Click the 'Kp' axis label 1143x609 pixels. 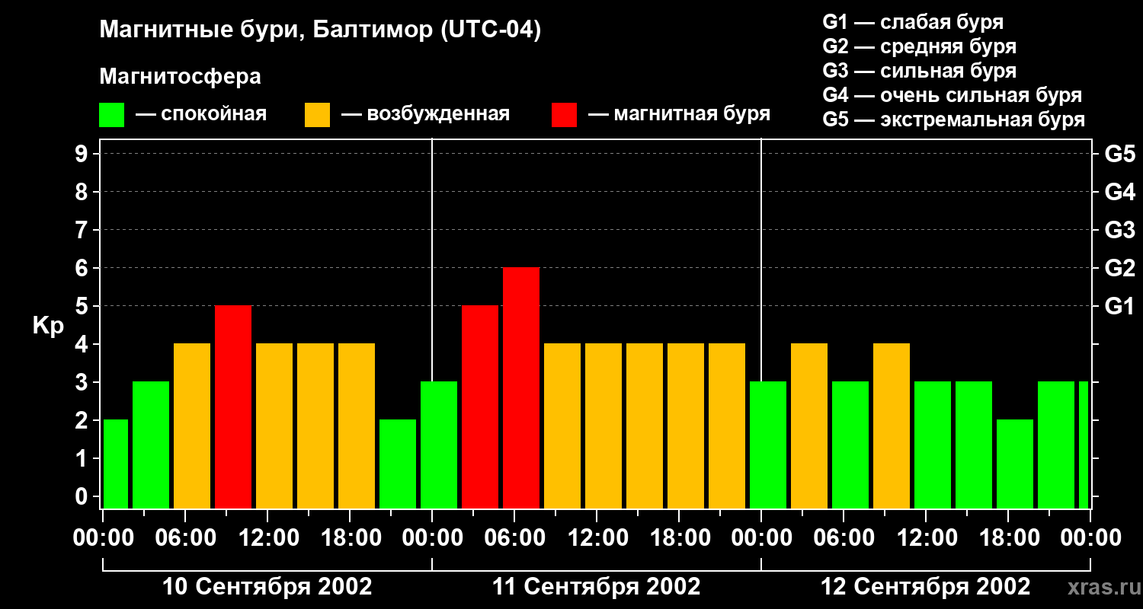click(48, 326)
